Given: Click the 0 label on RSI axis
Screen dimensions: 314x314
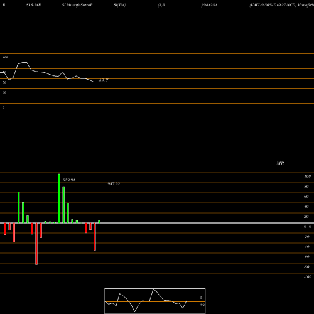Looking at the screenshot, I should coord(3,107).
